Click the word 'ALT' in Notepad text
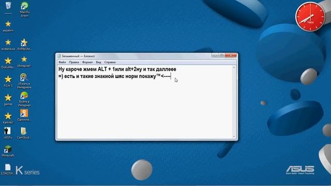 point(102,69)
